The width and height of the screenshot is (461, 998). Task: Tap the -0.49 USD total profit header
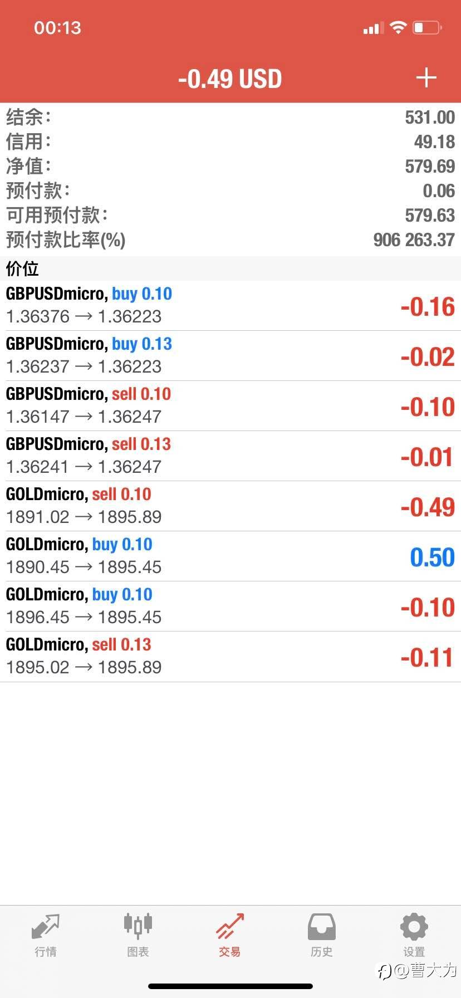click(230, 79)
